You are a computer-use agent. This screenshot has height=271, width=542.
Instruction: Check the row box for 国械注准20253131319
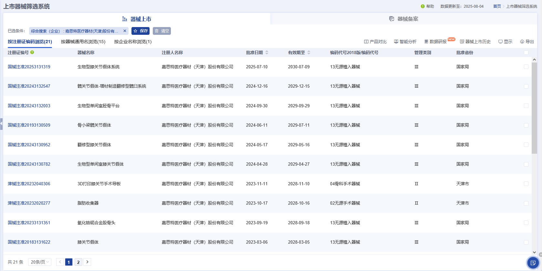pyautogui.click(x=526, y=67)
